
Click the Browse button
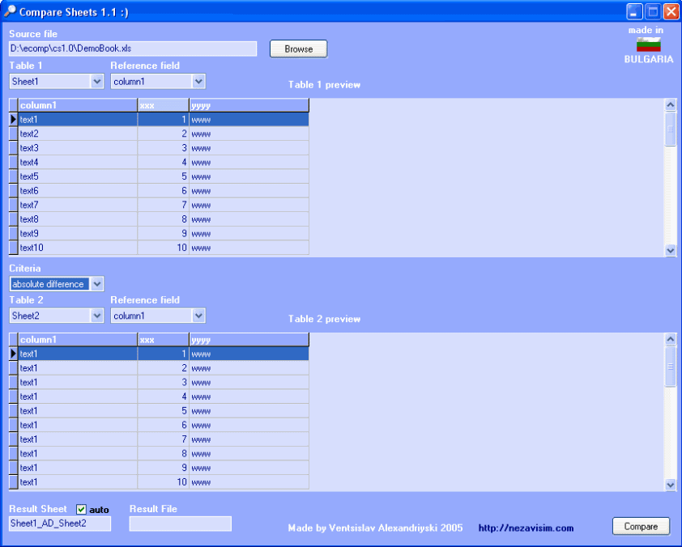(298, 49)
